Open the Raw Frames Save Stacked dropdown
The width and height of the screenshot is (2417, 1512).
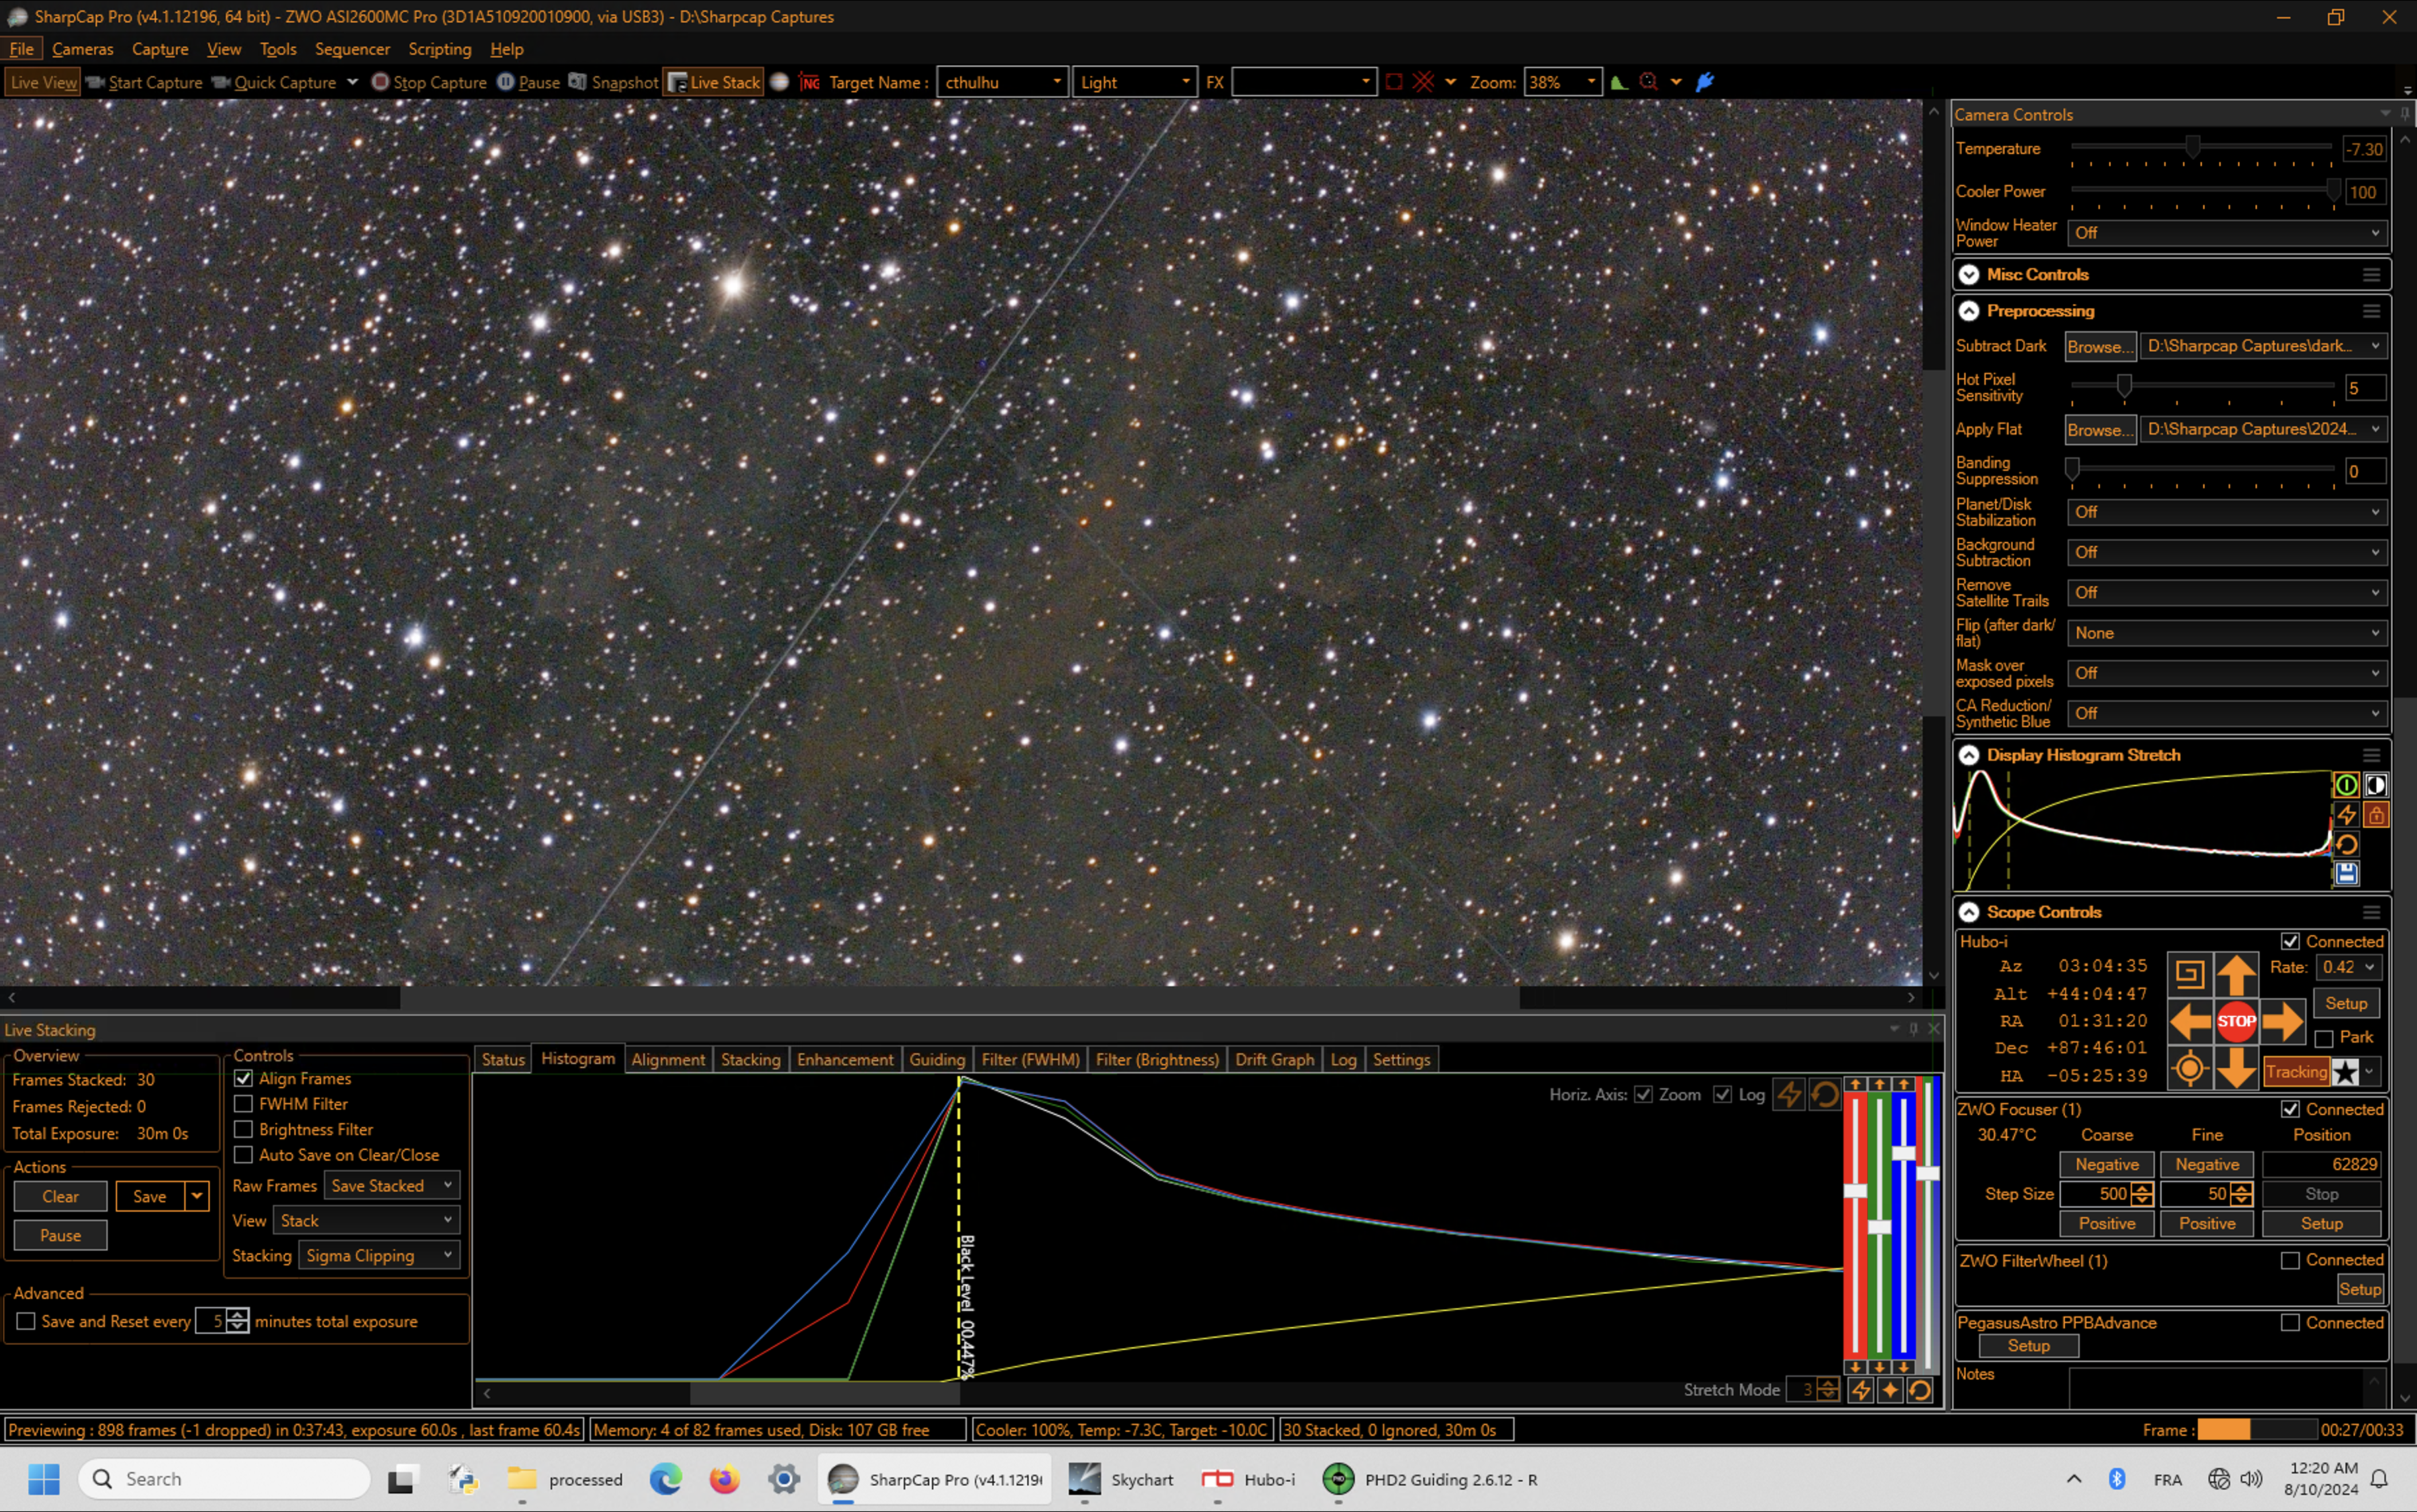tap(391, 1186)
